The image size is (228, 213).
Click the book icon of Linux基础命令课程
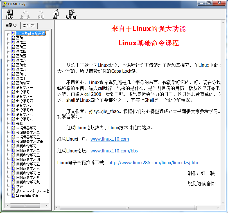click(x=13, y=33)
